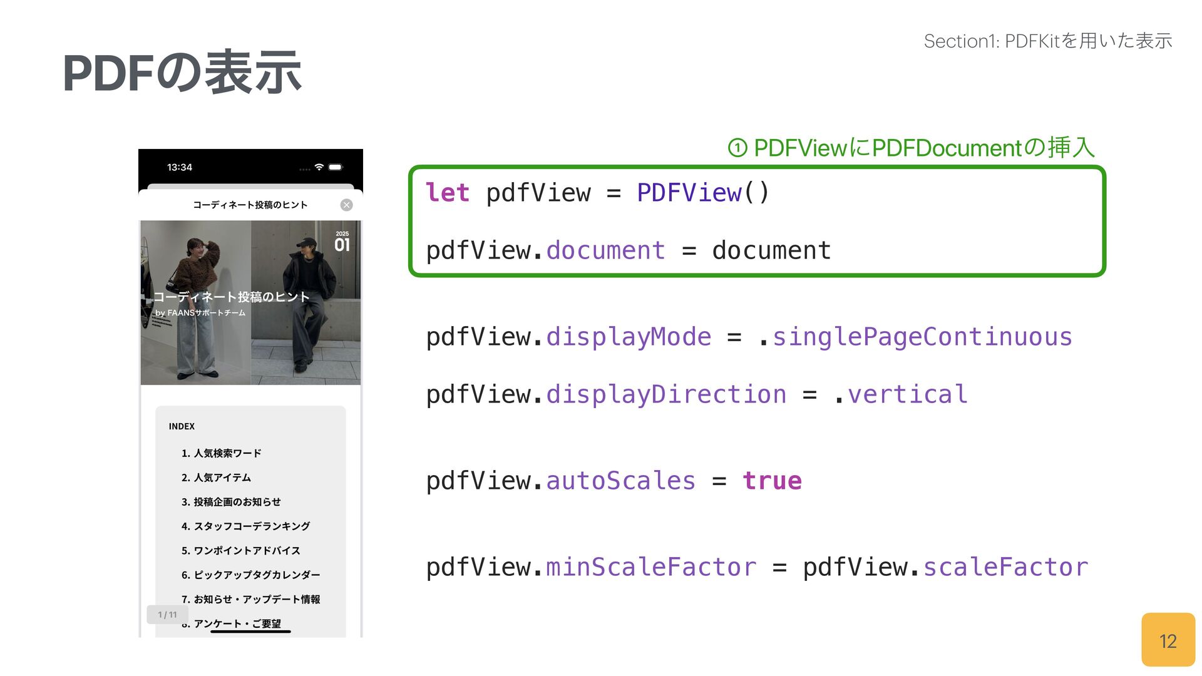Open index item 7 お知らせ・アップデート情報
The height and width of the screenshot is (676, 1202).
coord(250,600)
